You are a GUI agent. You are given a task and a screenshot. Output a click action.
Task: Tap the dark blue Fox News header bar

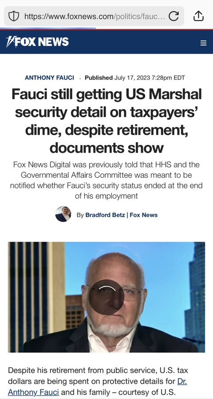(106, 42)
